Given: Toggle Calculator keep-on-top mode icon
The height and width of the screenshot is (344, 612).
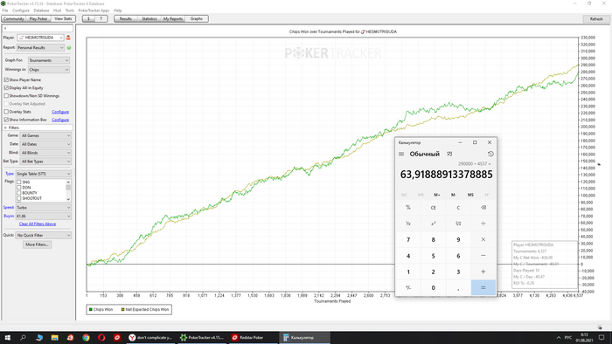Looking at the screenshot, I should [x=449, y=154].
